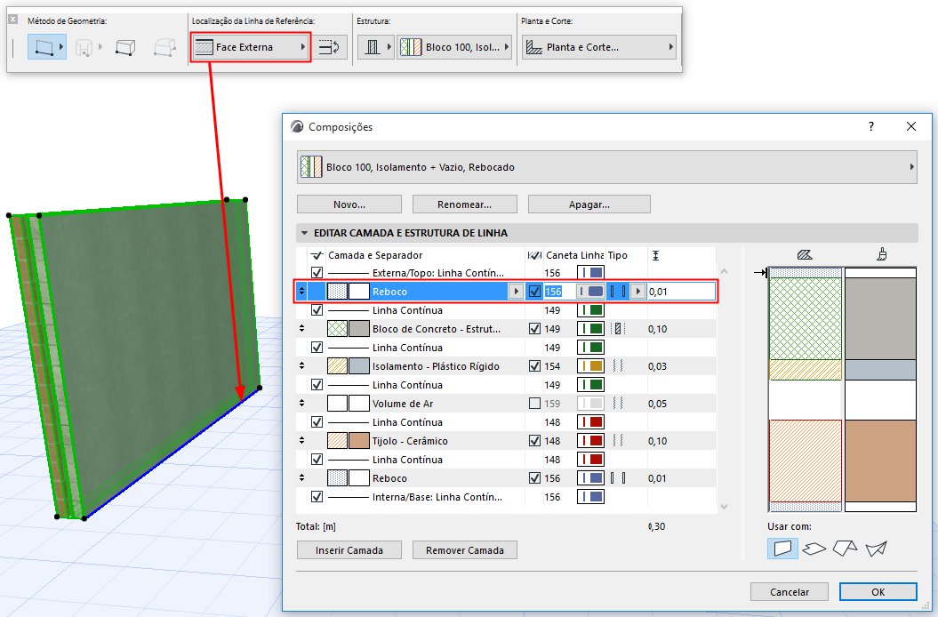Screen dimensions: 938x617
Task: Click the surface paint preview header icon
Action: click(x=882, y=255)
